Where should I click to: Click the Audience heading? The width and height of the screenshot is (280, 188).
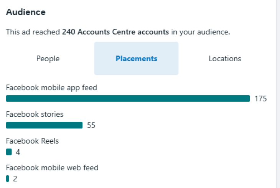(x=26, y=12)
